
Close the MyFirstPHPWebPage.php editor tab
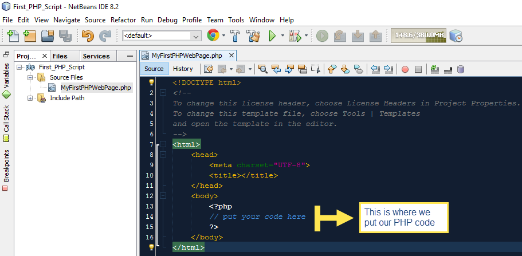point(231,56)
